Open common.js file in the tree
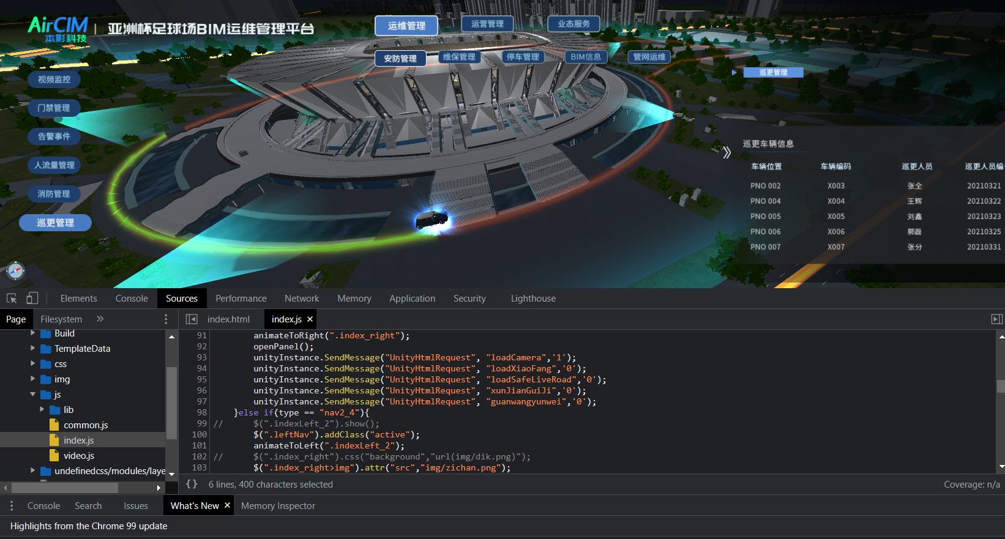This screenshot has height=539, width=1005. tap(86, 425)
